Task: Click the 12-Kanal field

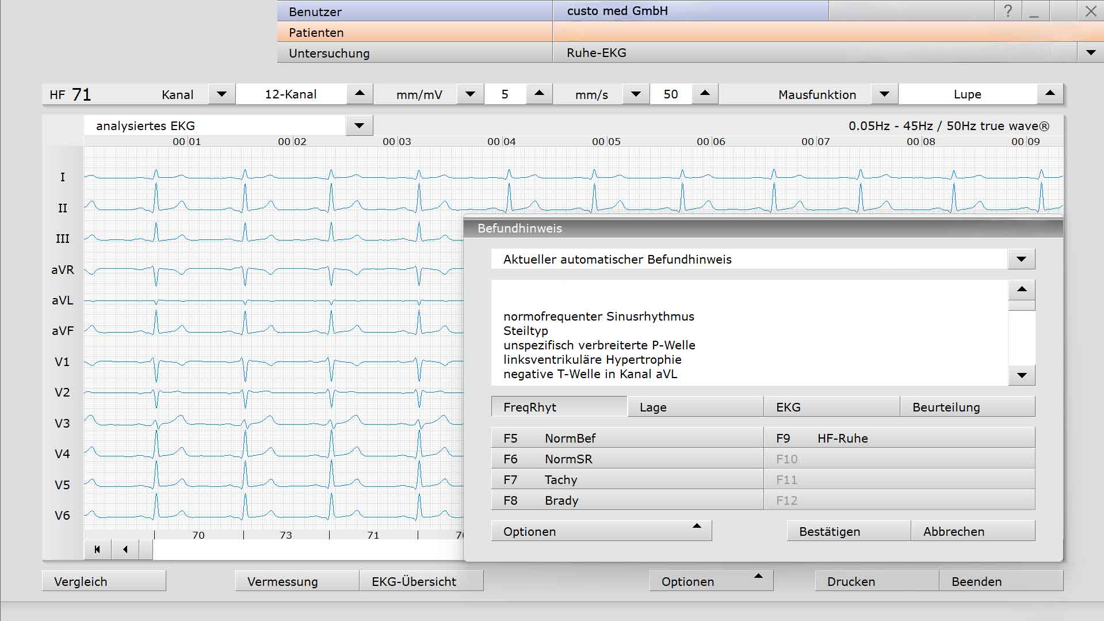Action: 291,94
